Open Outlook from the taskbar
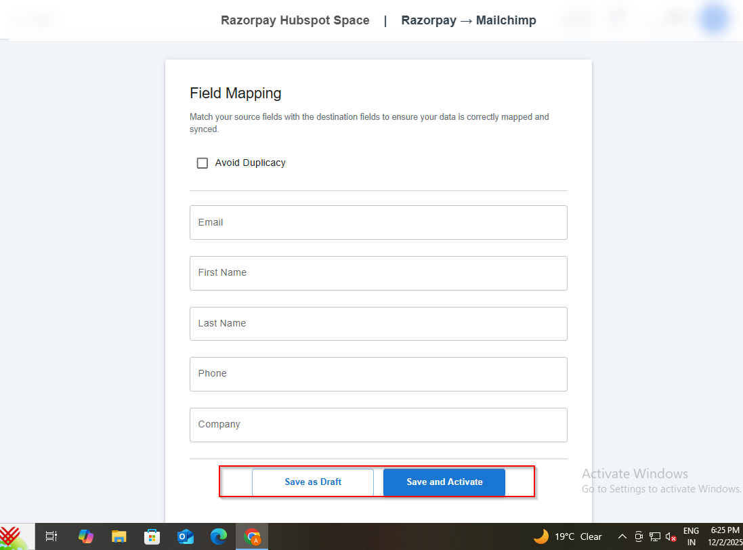 [185, 536]
